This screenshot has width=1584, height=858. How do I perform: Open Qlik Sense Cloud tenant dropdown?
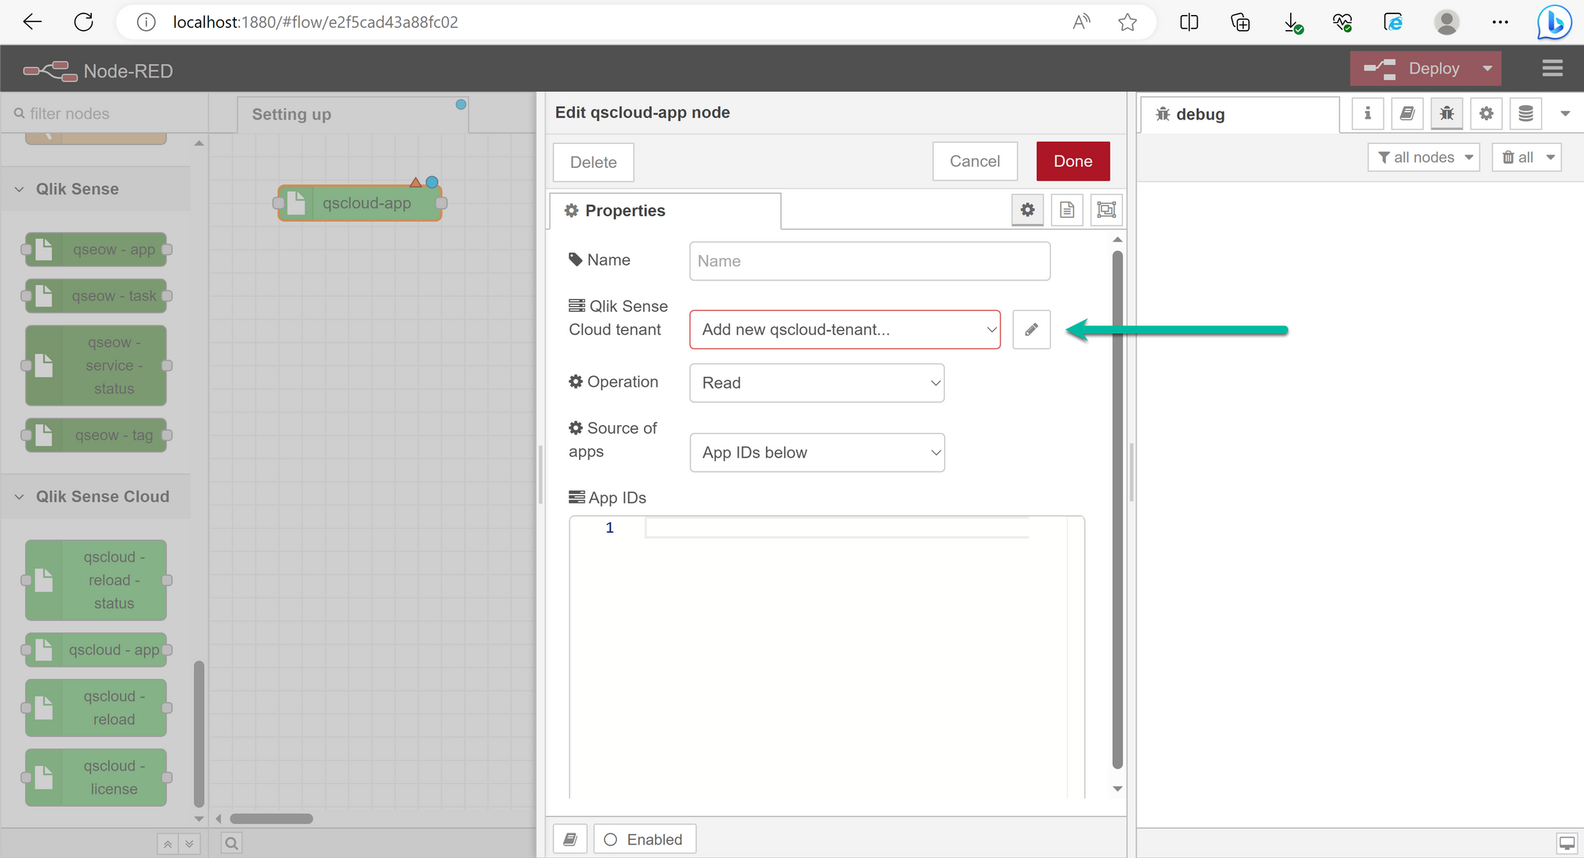(845, 329)
